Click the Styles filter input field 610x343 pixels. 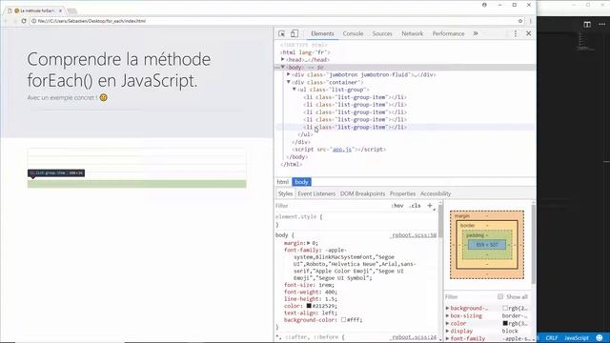coord(331,206)
